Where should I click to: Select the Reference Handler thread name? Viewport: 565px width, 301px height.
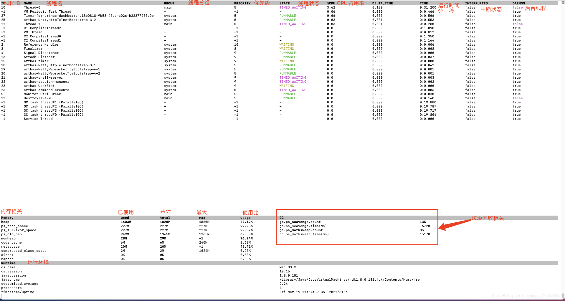(41, 45)
